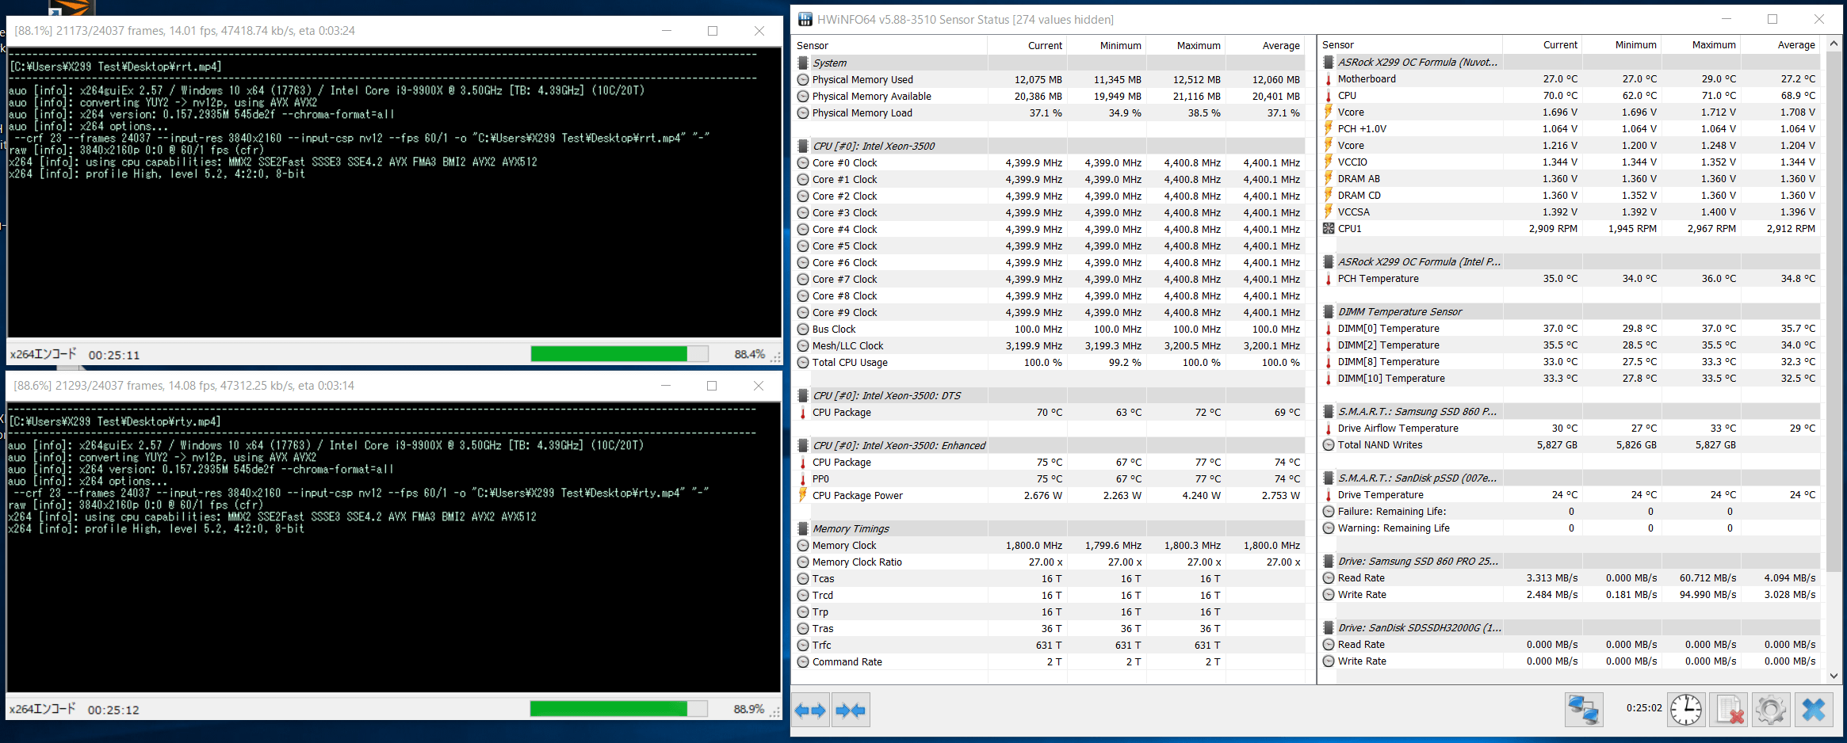This screenshot has width=1847, height=743.
Task: Click left pane Minimum column header
Action: pos(1106,46)
